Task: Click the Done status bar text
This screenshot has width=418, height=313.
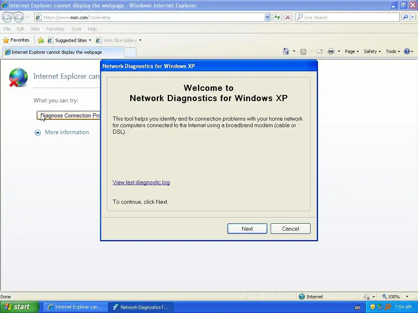Action: point(6,297)
